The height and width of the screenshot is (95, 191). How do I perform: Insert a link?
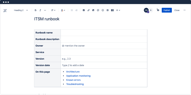[89, 10]
